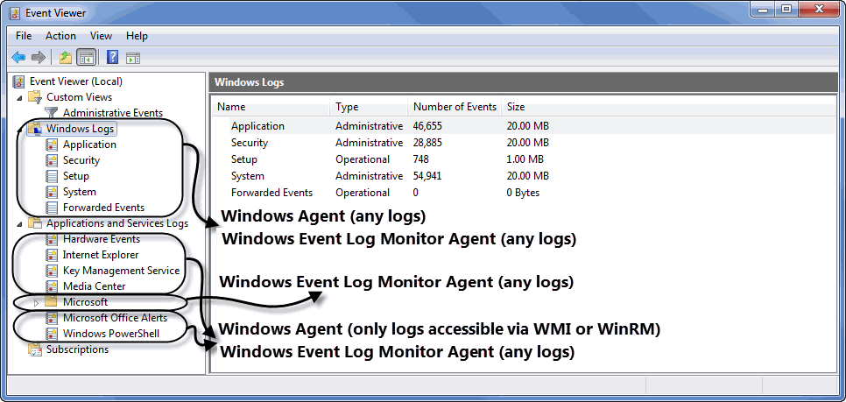Image resolution: width=846 pixels, height=402 pixels.
Task: Toggle the Show/Hide Console Tree button
Action: click(86, 58)
